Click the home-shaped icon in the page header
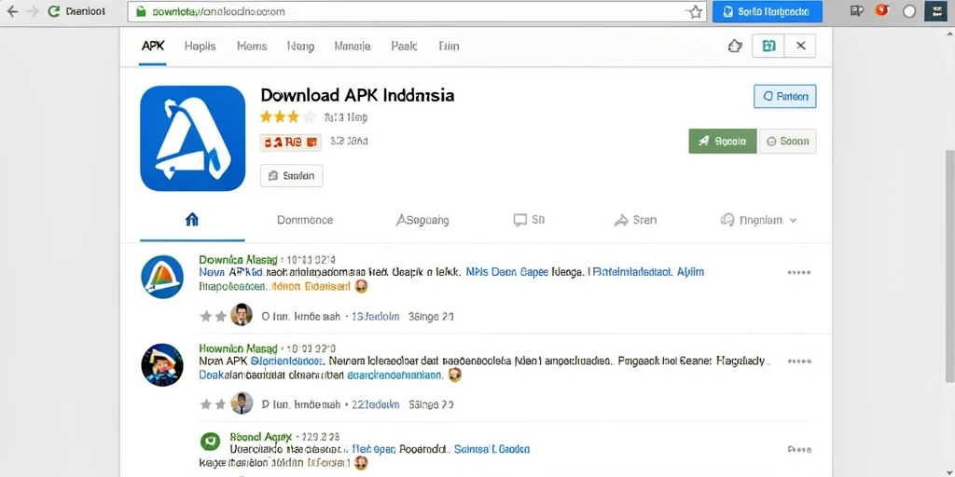Screen dimensions: 955x477 pyautogui.click(x=735, y=47)
